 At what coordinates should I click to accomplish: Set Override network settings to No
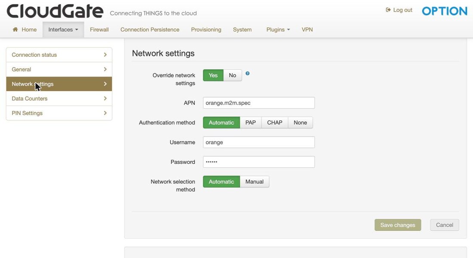[x=232, y=75]
